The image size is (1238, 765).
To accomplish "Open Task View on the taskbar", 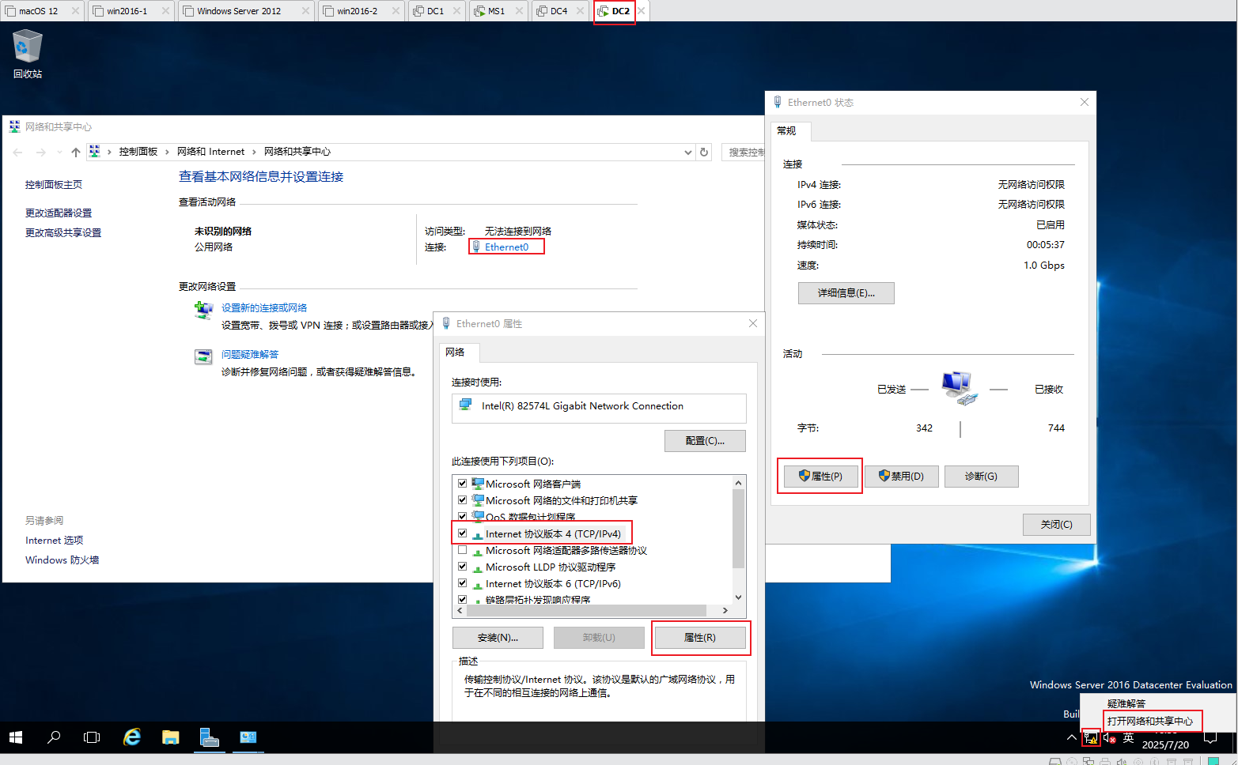I will (x=92, y=737).
